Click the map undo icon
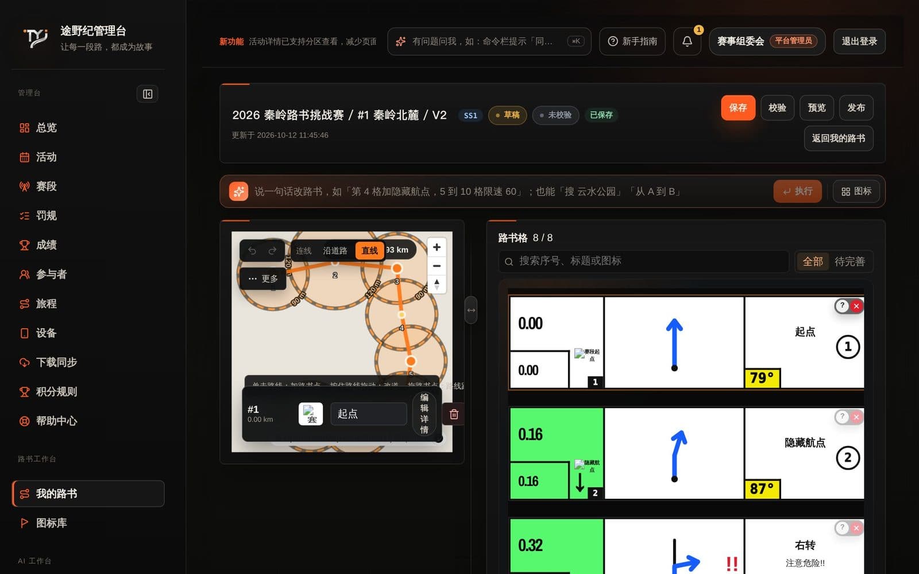 [x=252, y=250]
